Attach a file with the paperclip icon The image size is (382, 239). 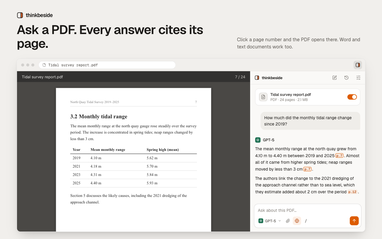[288, 221]
